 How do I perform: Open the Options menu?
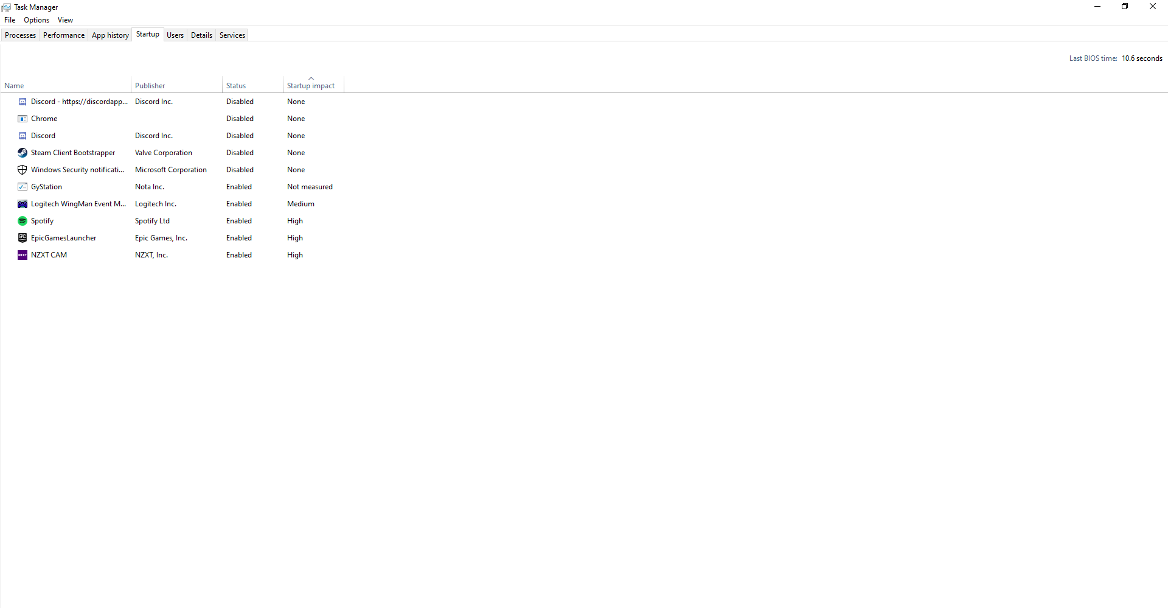click(36, 20)
